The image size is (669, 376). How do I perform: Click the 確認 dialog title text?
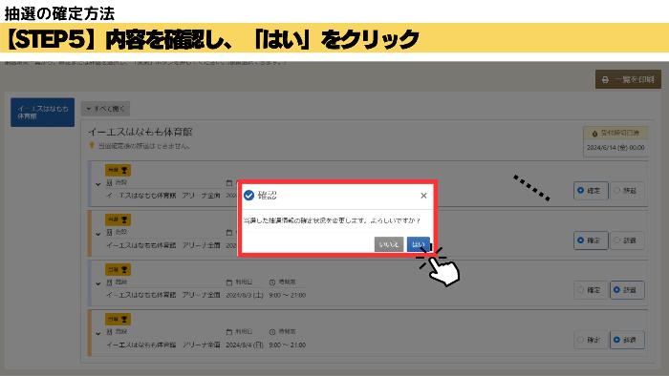[x=268, y=196]
